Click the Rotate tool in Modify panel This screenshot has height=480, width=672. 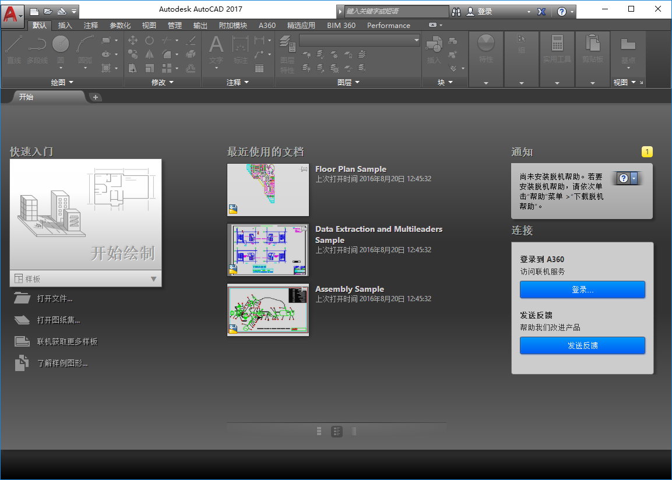pyautogui.click(x=149, y=40)
